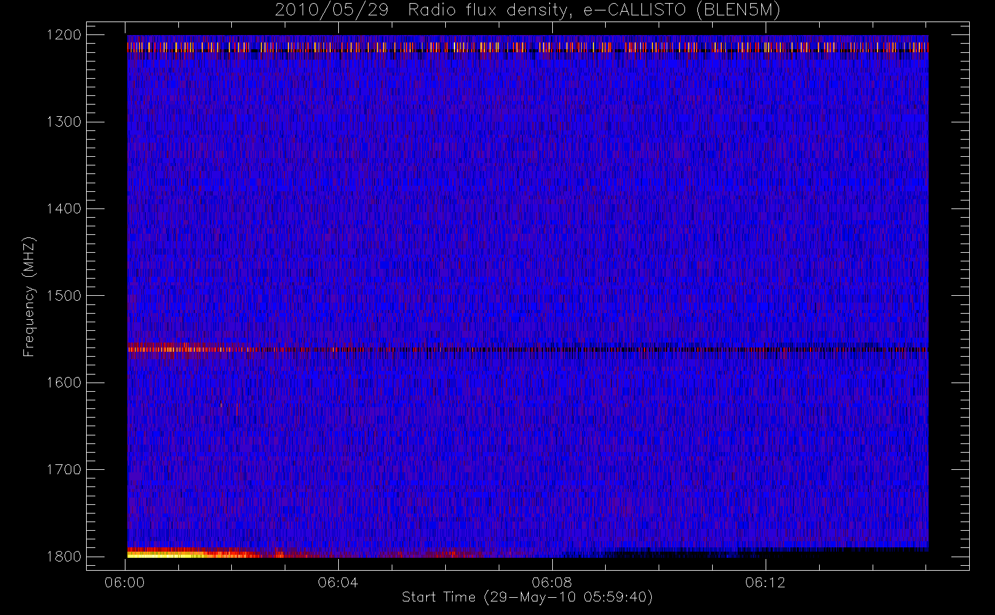Click the 06:00 time tick label
The width and height of the screenshot is (995, 615).
(x=125, y=582)
